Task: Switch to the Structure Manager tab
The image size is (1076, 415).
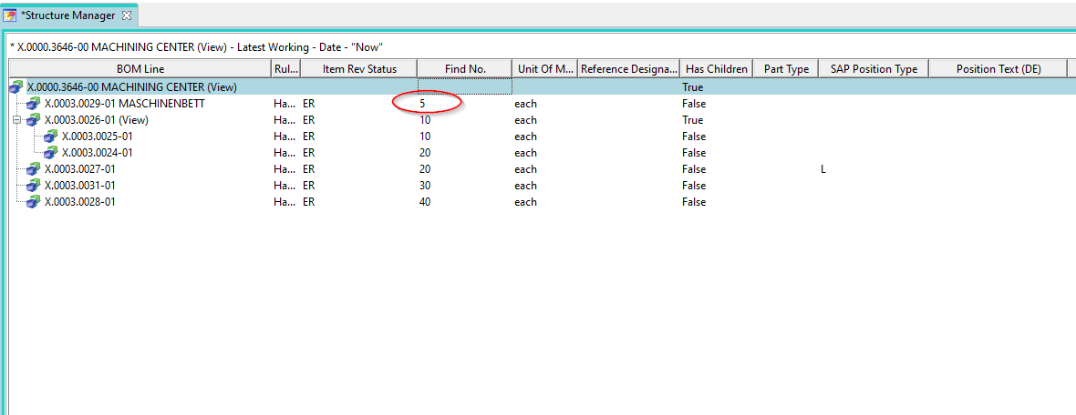Action: tap(67, 15)
